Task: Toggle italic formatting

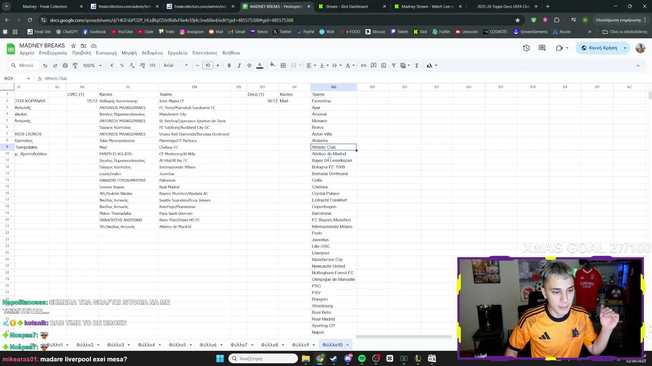Action: point(239,66)
